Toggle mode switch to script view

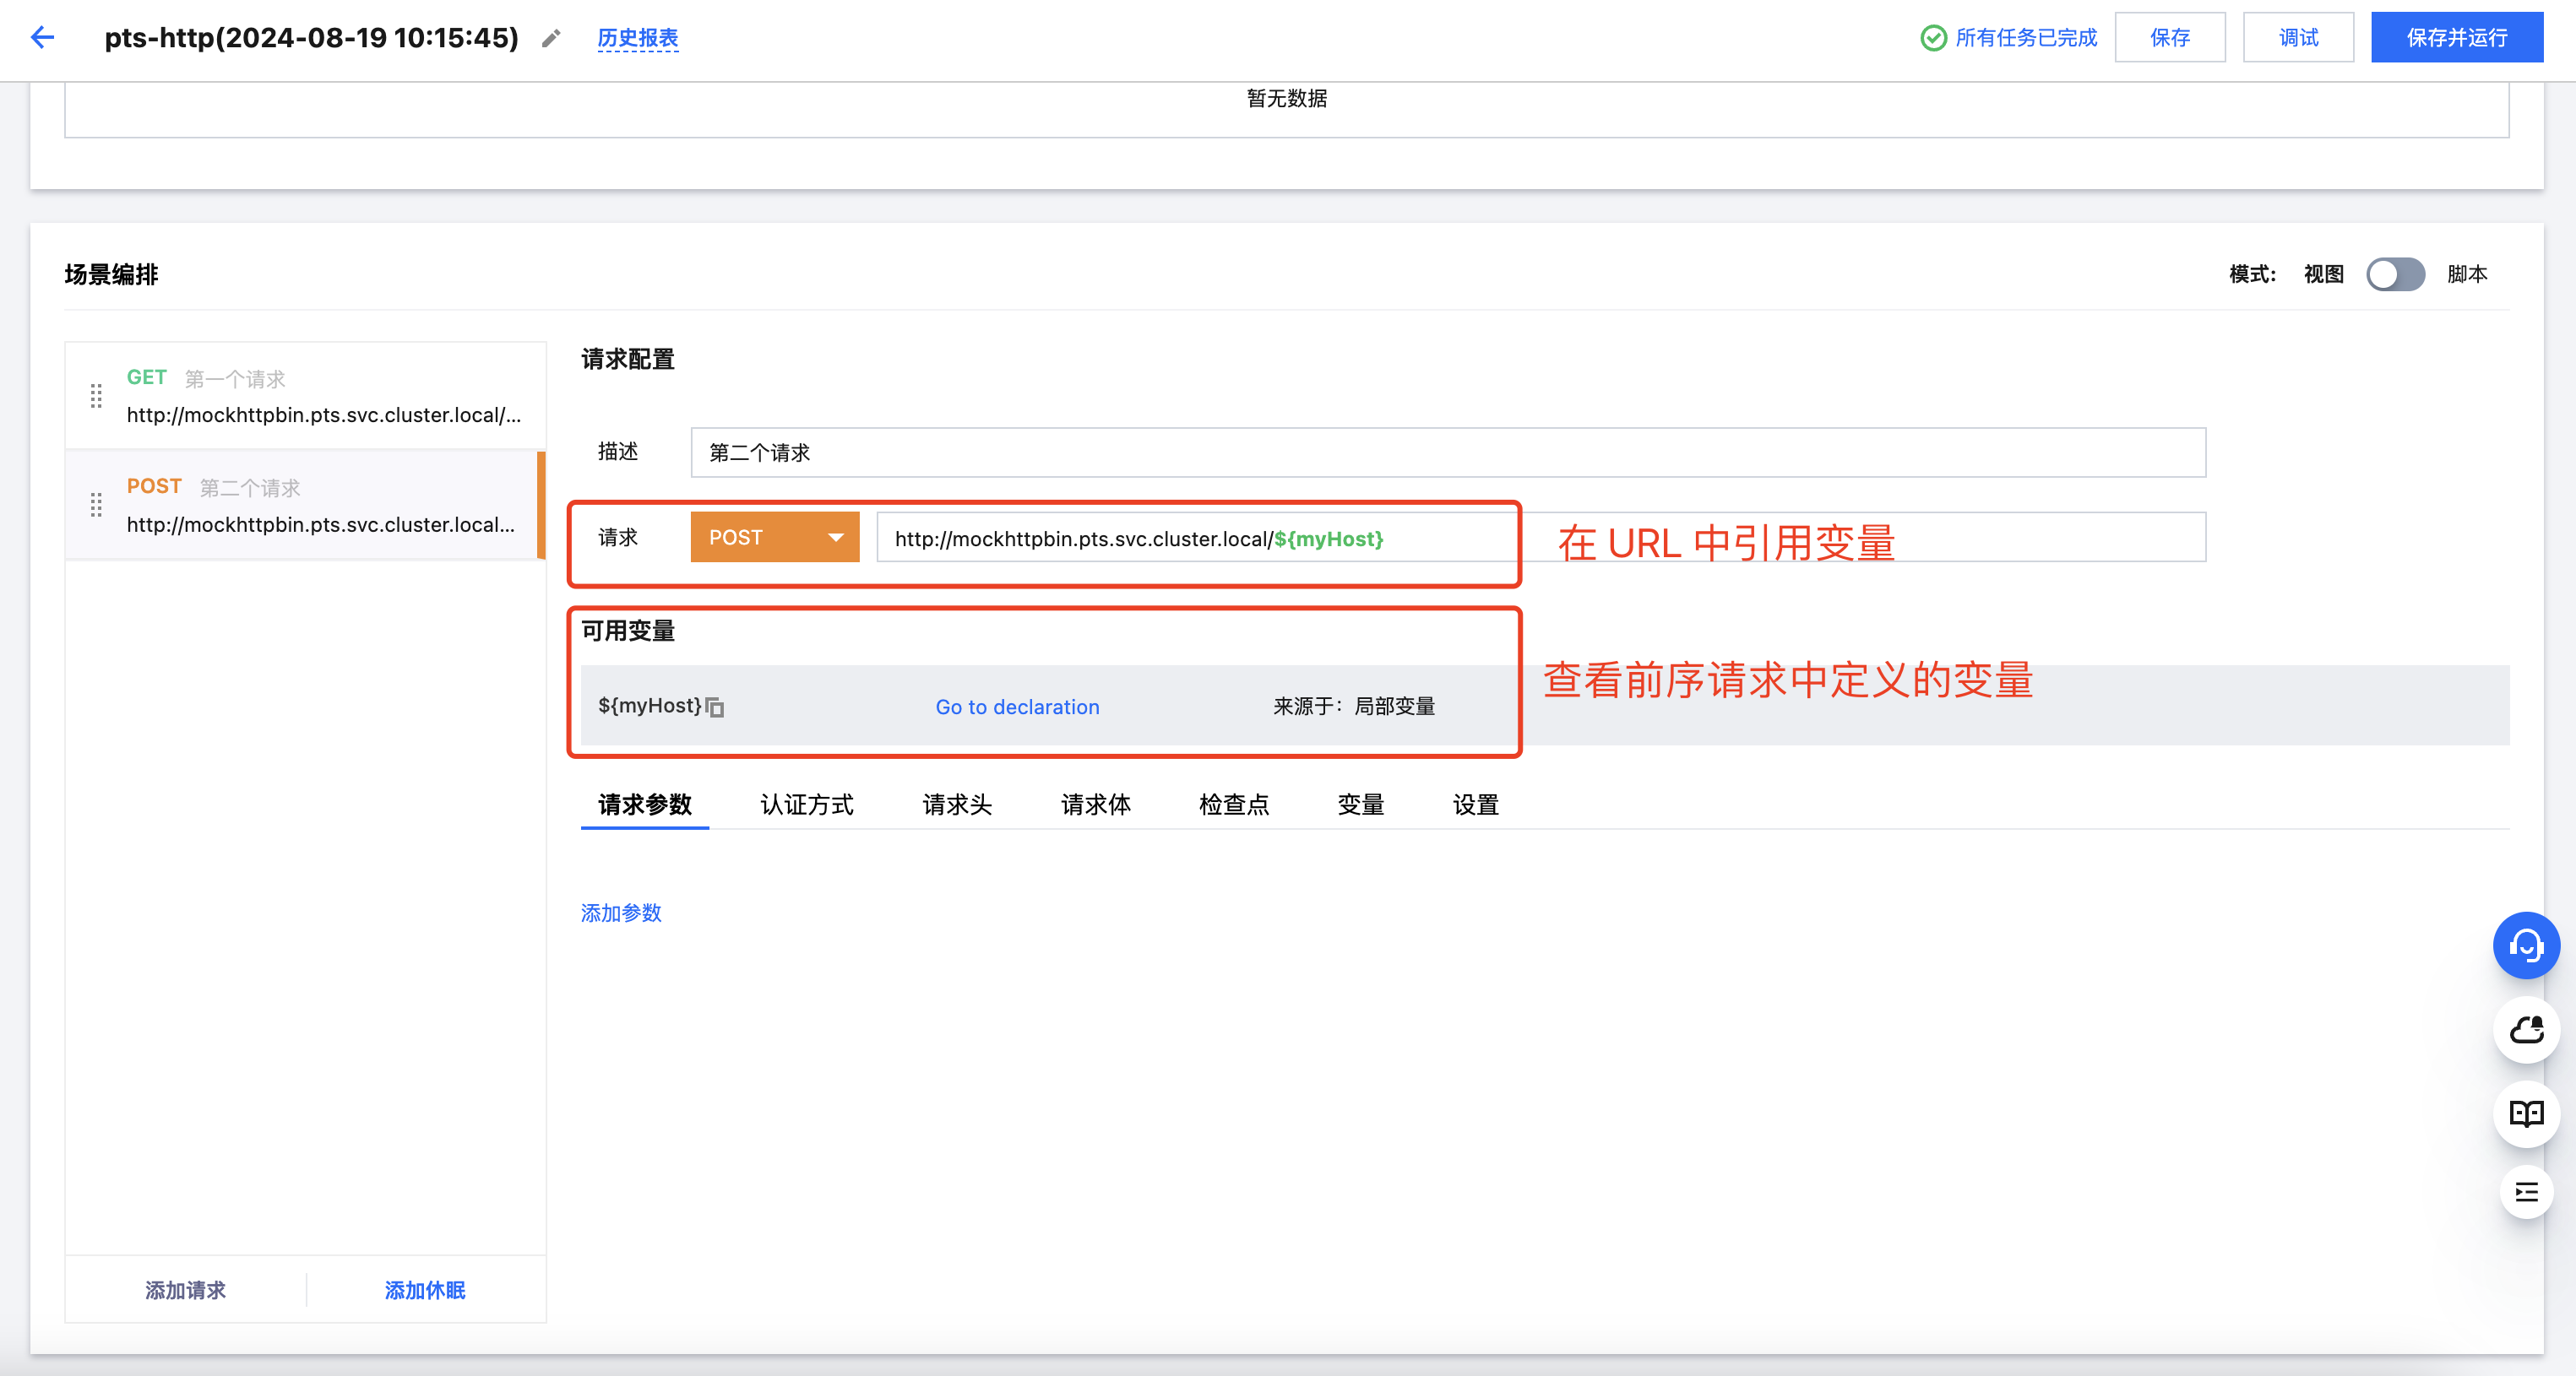coord(2395,275)
